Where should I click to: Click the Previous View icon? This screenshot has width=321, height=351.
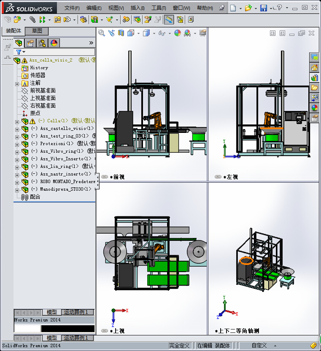click(x=111, y=33)
